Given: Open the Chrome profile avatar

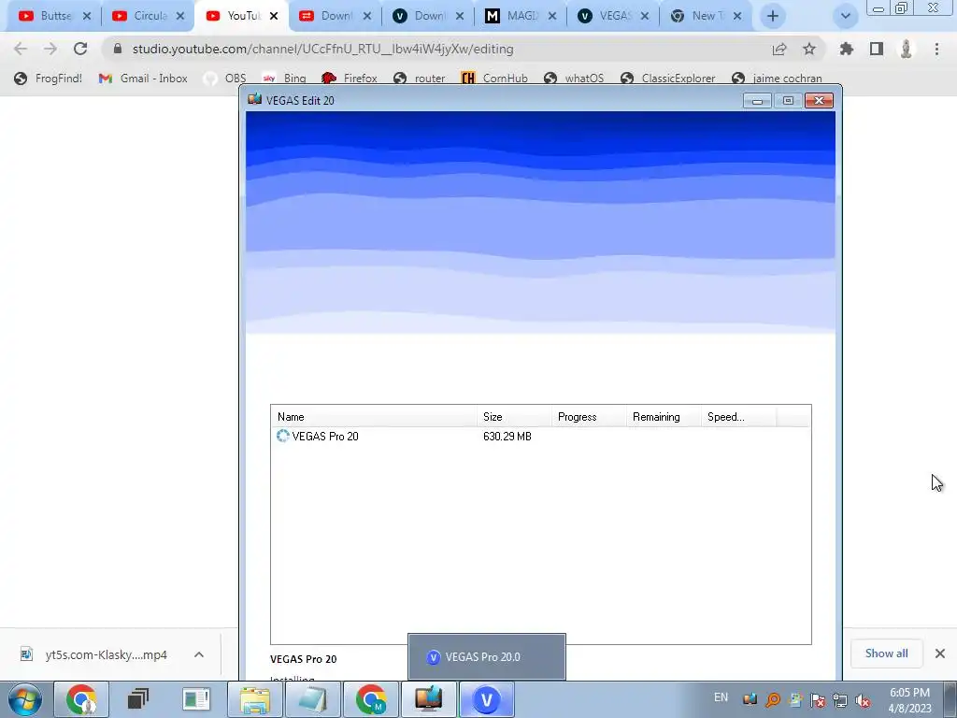Looking at the screenshot, I should coord(907,49).
